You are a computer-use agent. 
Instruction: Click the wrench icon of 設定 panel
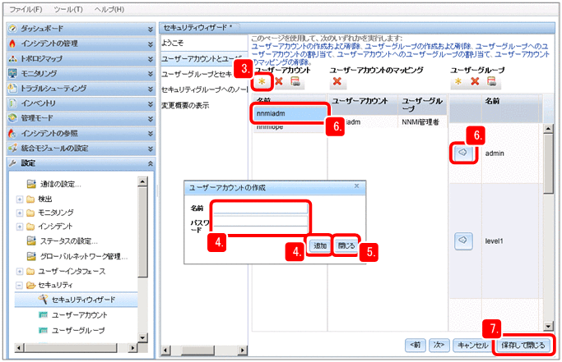pos(13,163)
